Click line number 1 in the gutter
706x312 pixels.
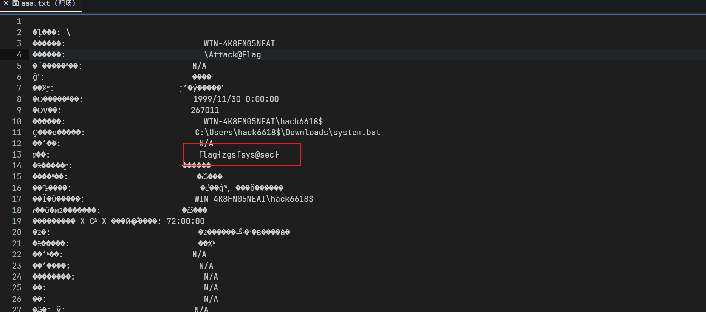[19, 22]
